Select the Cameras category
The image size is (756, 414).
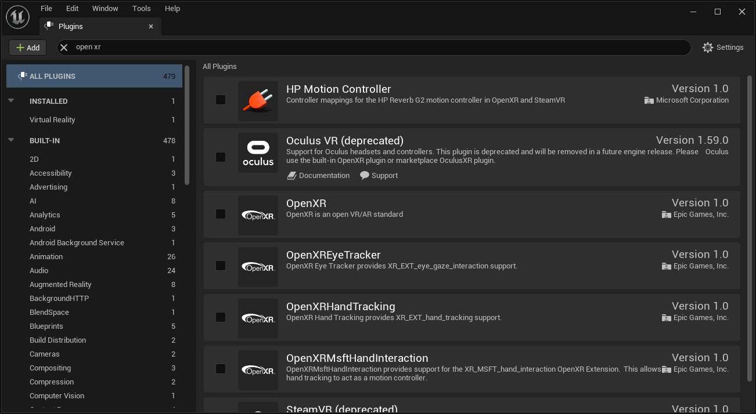94,354
